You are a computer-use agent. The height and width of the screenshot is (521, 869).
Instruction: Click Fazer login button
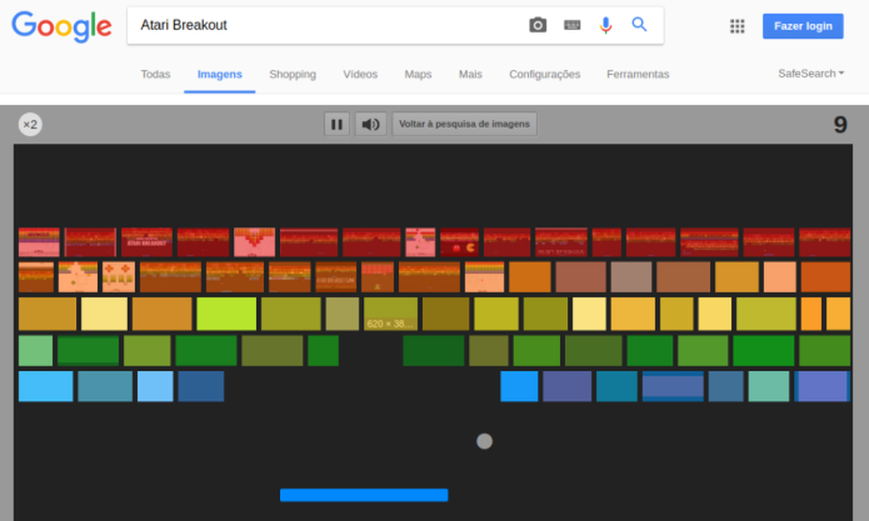tap(803, 26)
